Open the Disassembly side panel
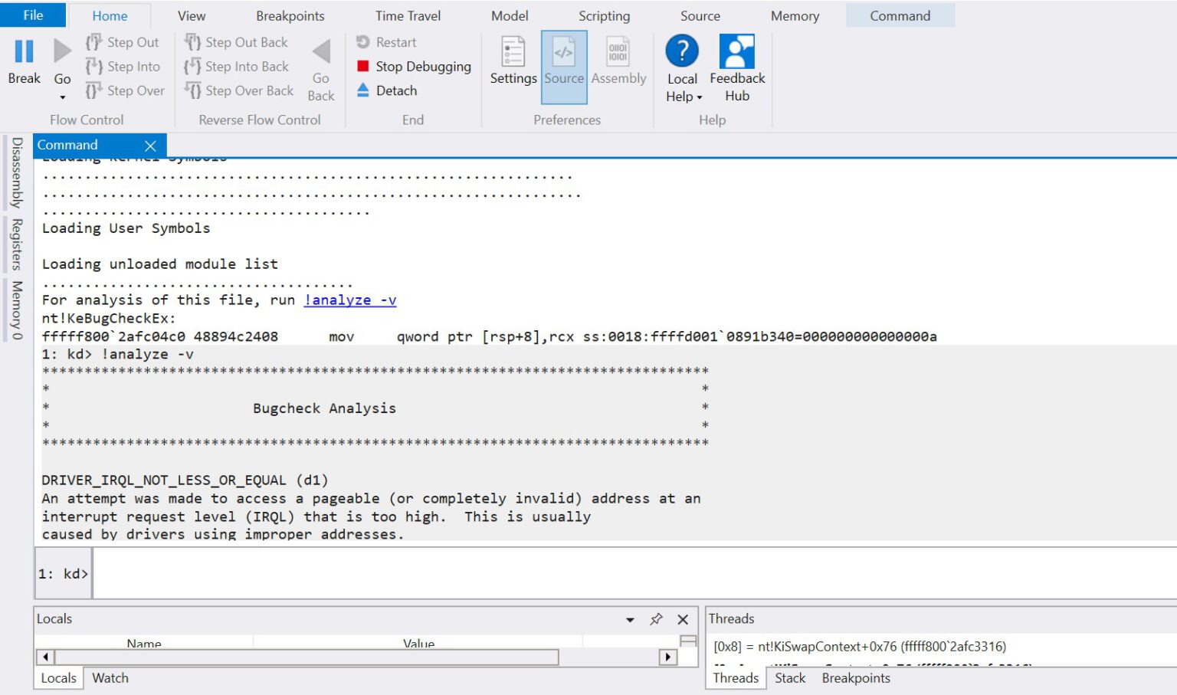This screenshot has height=695, width=1177. 17,172
